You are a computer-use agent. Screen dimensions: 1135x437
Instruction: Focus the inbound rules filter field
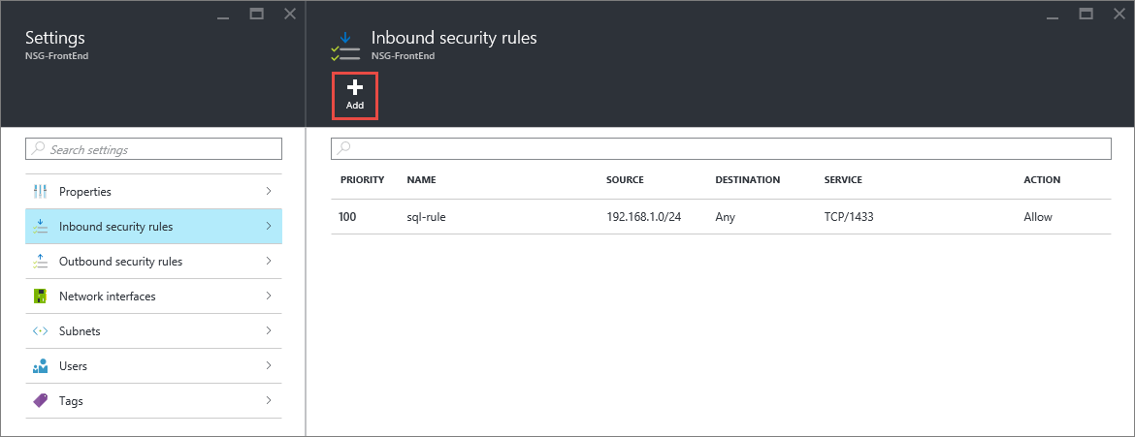(721, 147)
